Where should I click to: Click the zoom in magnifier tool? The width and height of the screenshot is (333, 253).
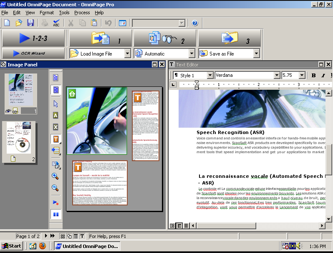[55, 176]
